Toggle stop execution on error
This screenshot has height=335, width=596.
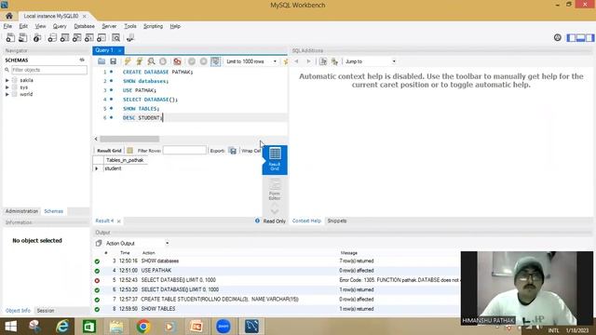(178, 61)
